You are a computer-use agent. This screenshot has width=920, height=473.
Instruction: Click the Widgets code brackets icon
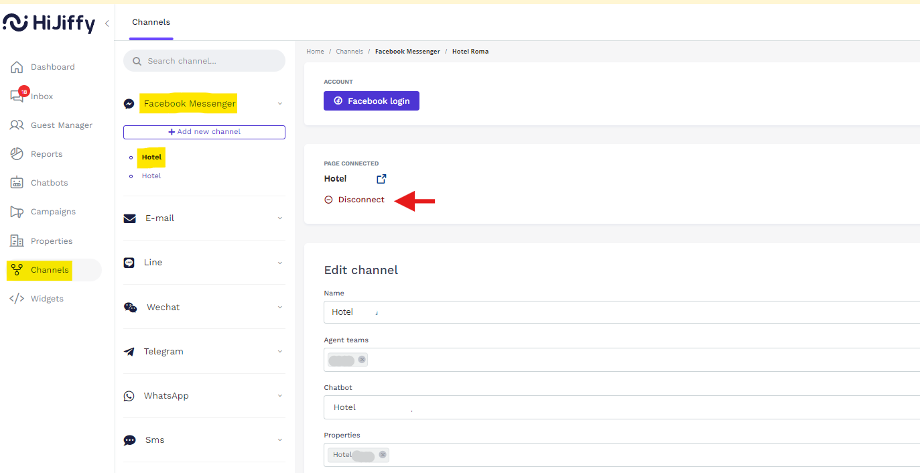(x=17, y=299)
